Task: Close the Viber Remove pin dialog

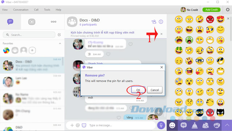Action: 162,67
